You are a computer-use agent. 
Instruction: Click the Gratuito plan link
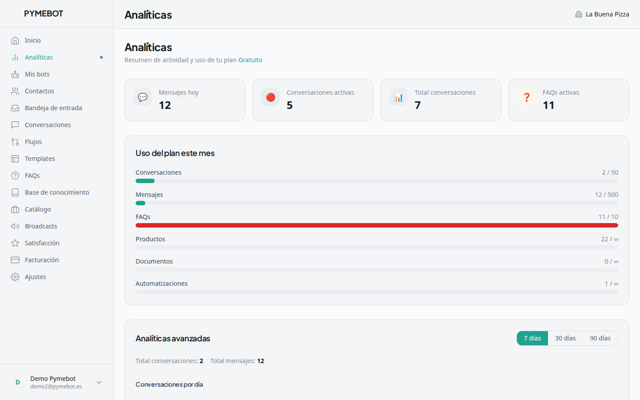250,60
